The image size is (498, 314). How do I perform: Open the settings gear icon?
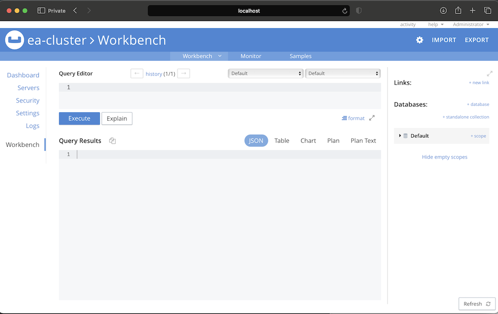pos(419,40)
